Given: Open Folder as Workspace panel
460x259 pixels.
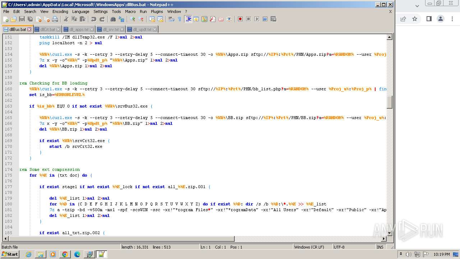Looking at the screenshot, I should [x=221, y=19].
